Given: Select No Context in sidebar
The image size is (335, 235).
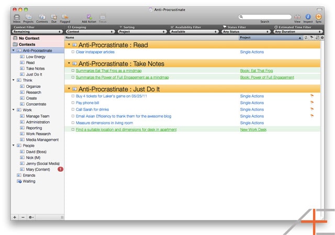Looking at the screenshot, I should pos(37,38).
